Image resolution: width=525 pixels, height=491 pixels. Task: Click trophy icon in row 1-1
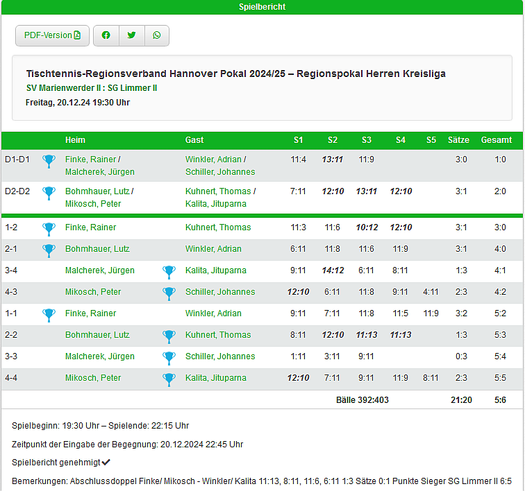49,316
